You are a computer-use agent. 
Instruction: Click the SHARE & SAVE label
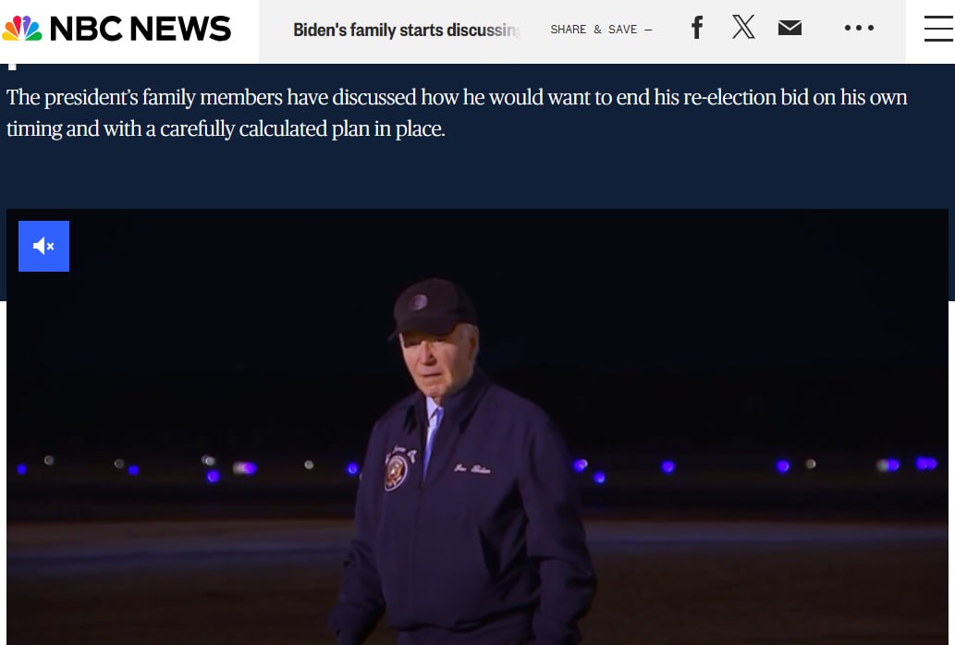point(594,30)
